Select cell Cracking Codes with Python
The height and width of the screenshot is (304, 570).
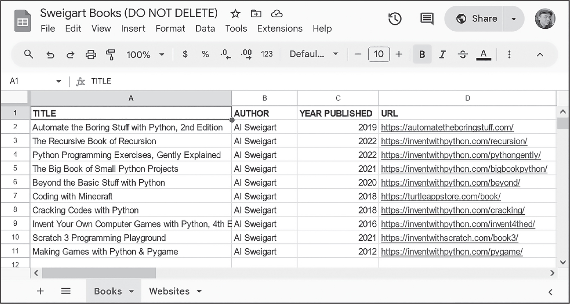[x=131, y=210]
